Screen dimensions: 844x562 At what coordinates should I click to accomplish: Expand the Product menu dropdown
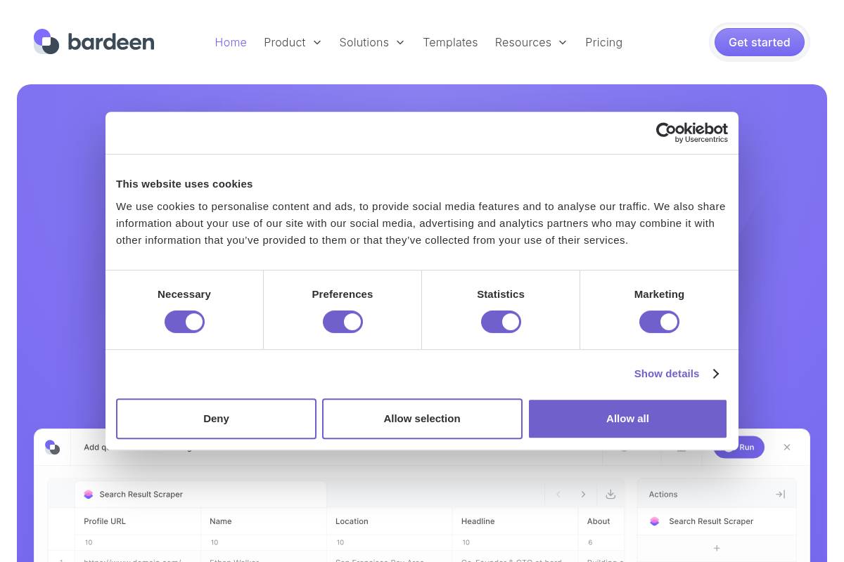click(x=293, y=42)
